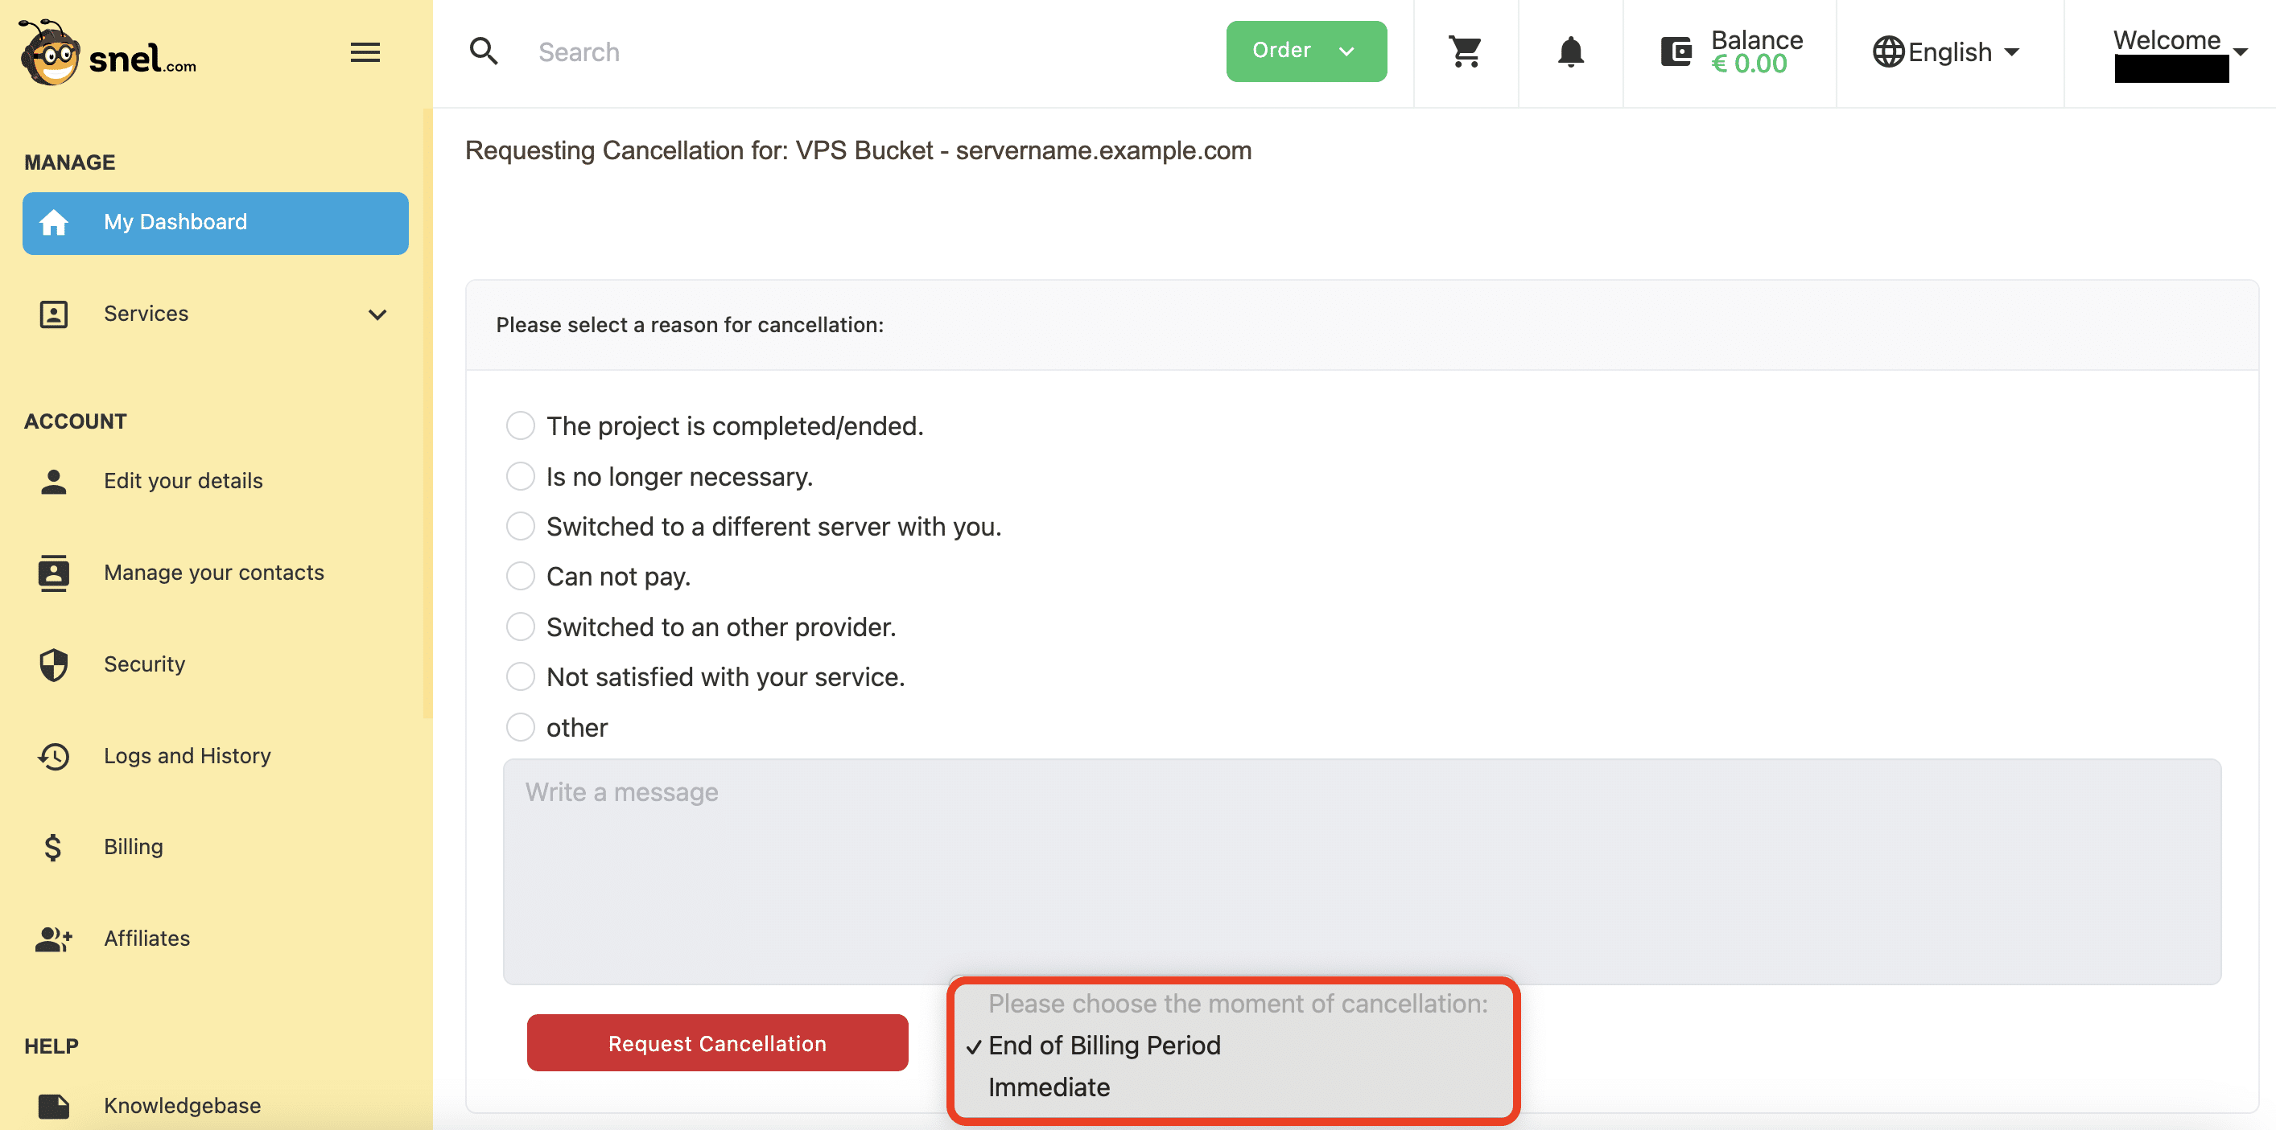Choose 'Switched to an other provider'
The height and width of the screenshot is (1130, 2276).
pyautogui.click(x=521, y=627)
